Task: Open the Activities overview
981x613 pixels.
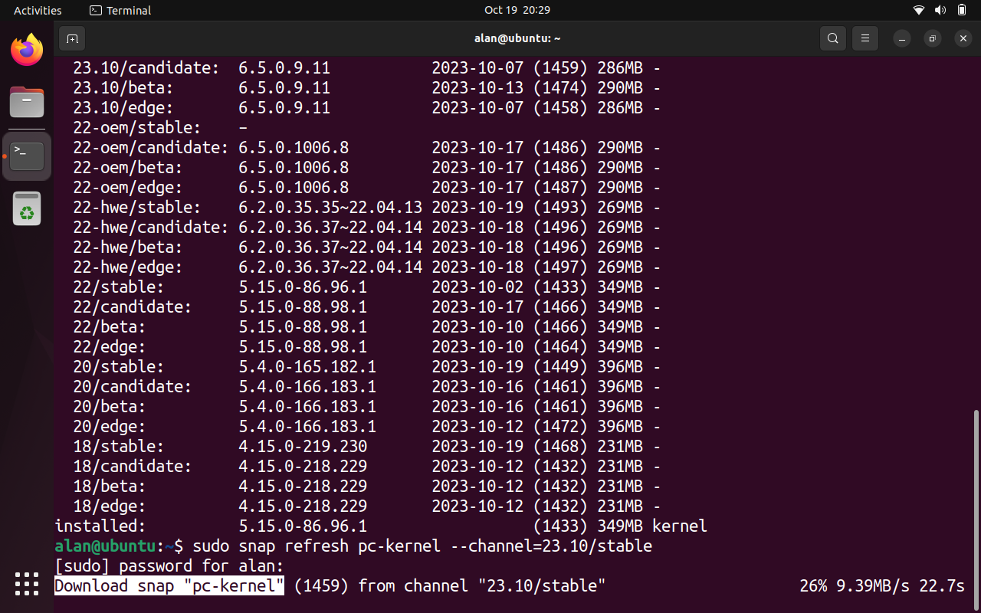Action: pyautogui.click(x=38, y=11)
